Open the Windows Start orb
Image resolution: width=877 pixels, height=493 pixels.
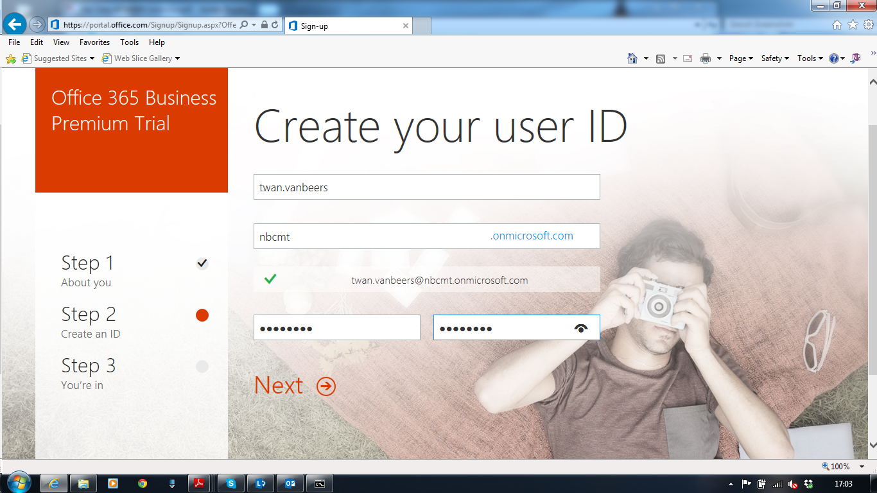[18, 483]
